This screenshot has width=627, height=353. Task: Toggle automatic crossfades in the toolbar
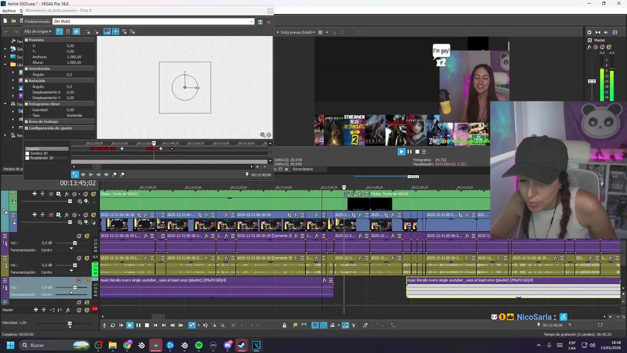(323, 325)
